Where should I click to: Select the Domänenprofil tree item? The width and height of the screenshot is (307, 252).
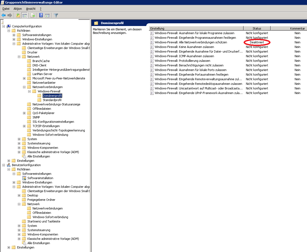click(52, 96)
